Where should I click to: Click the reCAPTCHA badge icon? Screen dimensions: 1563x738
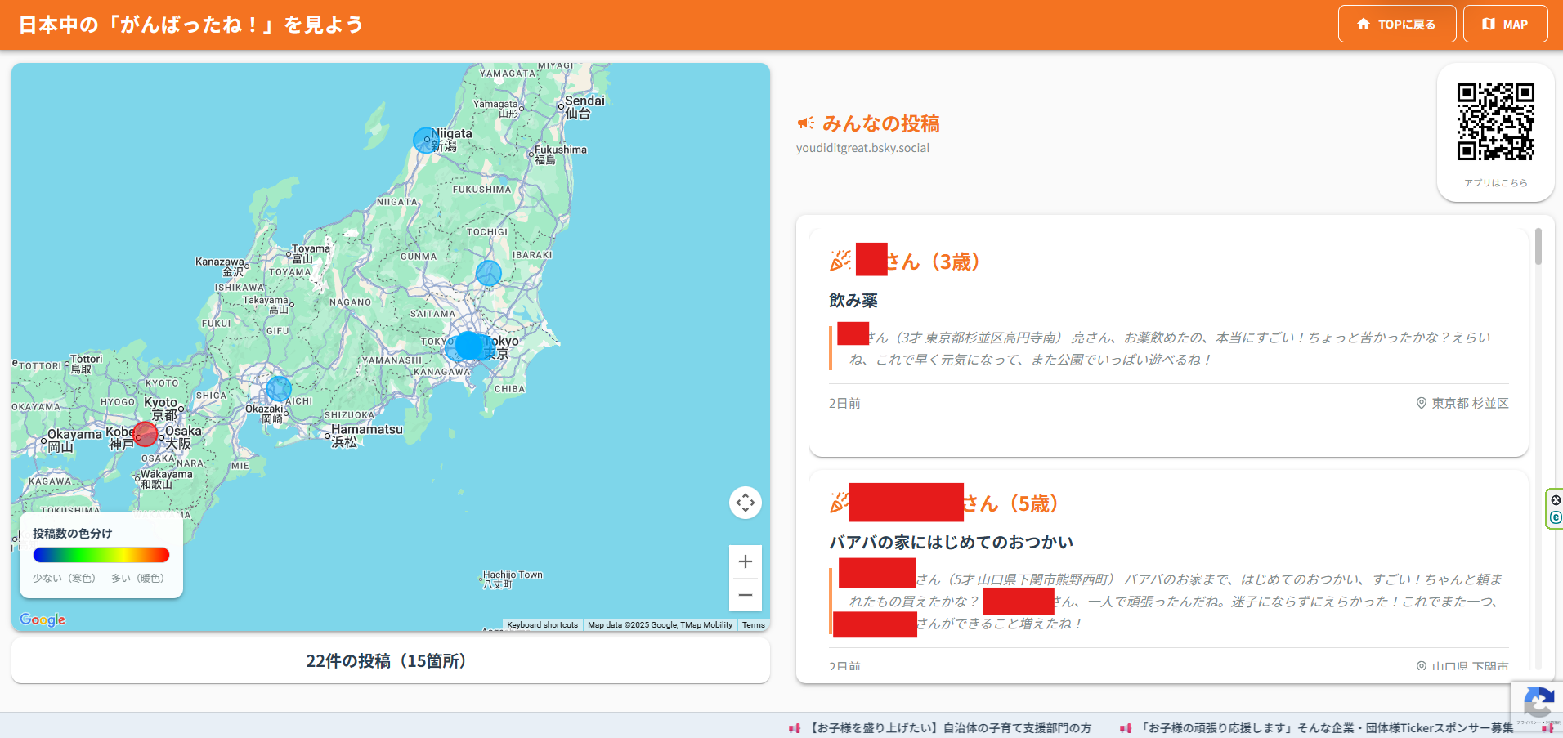(x=1538, y=704)
